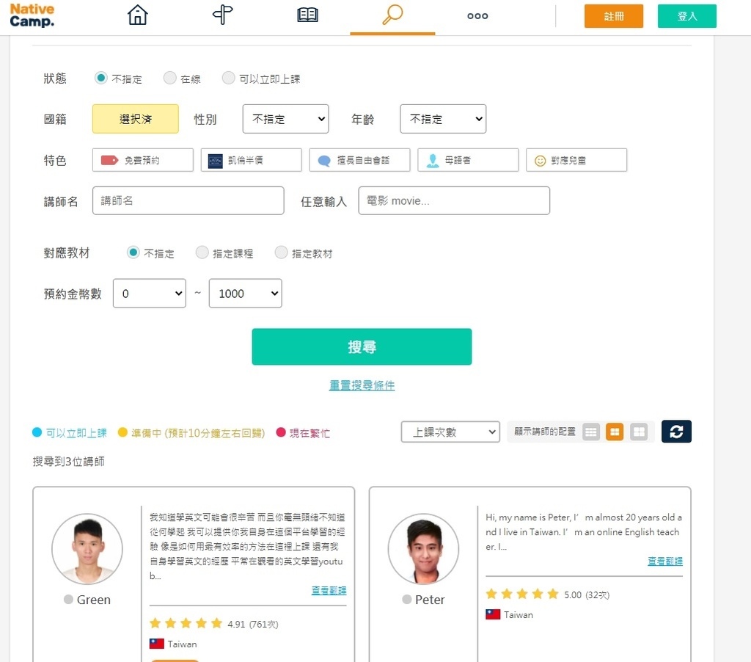Open the 上課次數 sort dropdown

pos(450,432)
